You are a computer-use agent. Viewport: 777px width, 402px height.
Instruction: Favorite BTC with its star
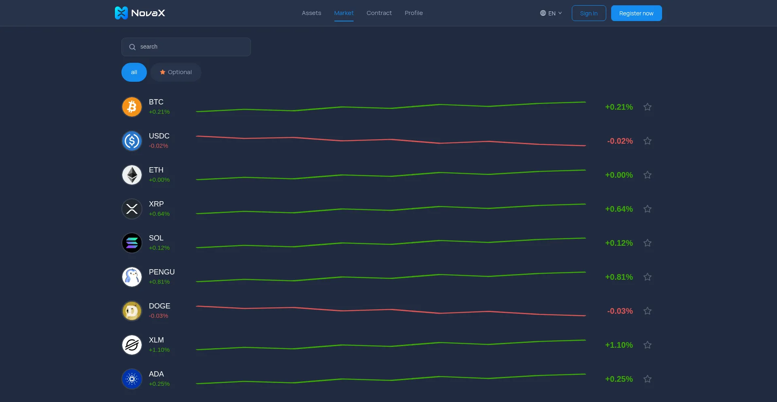647,107
